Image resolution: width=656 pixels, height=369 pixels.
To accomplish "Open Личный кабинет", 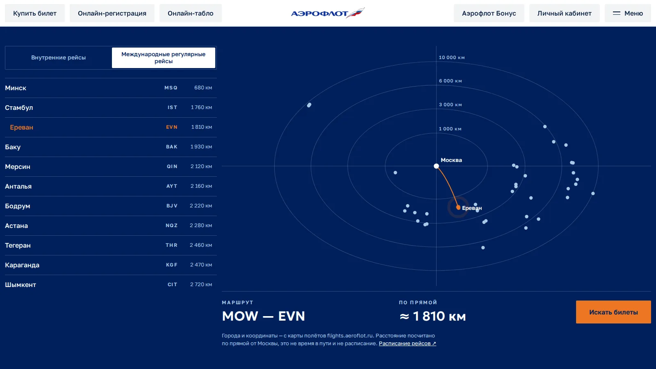I will pos(565,13).
